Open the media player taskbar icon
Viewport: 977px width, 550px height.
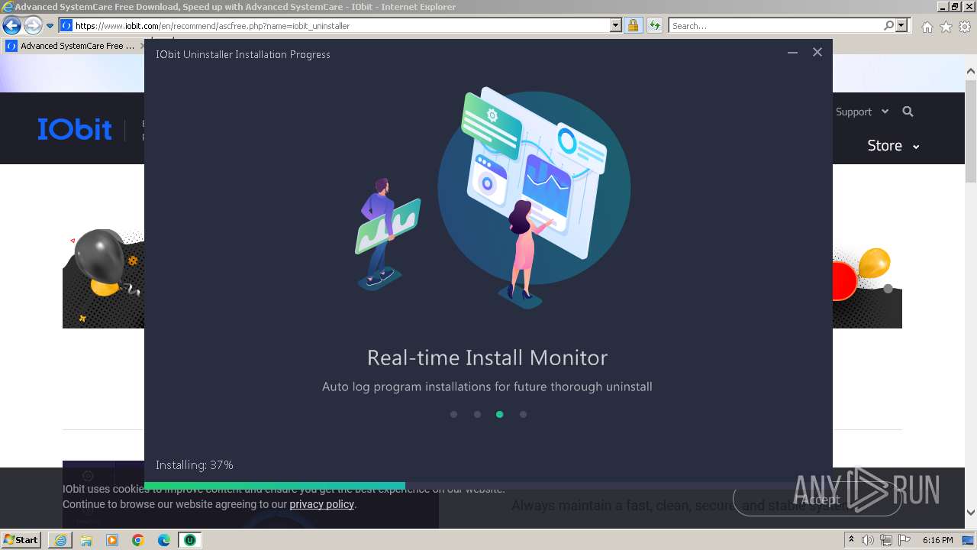pos(112,540)
